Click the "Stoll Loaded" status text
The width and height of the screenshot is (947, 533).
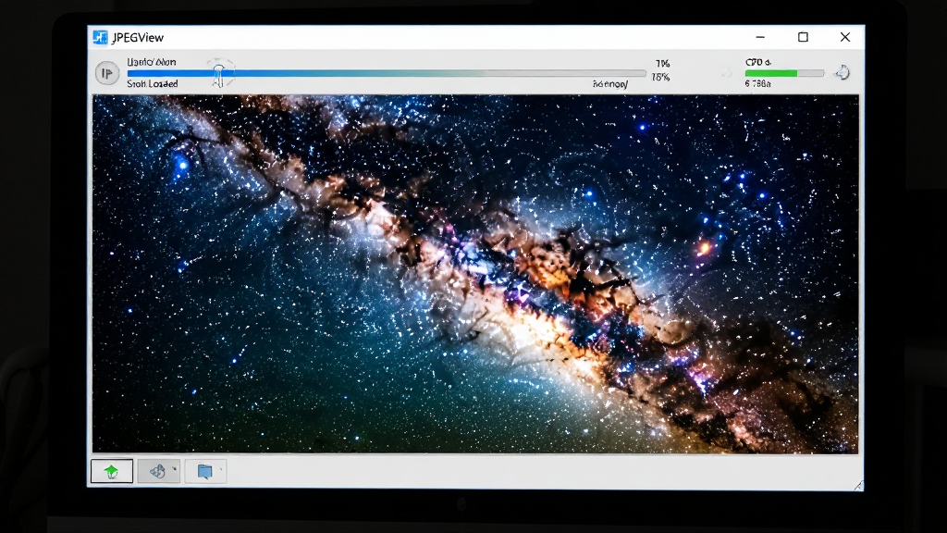(153, 84)
